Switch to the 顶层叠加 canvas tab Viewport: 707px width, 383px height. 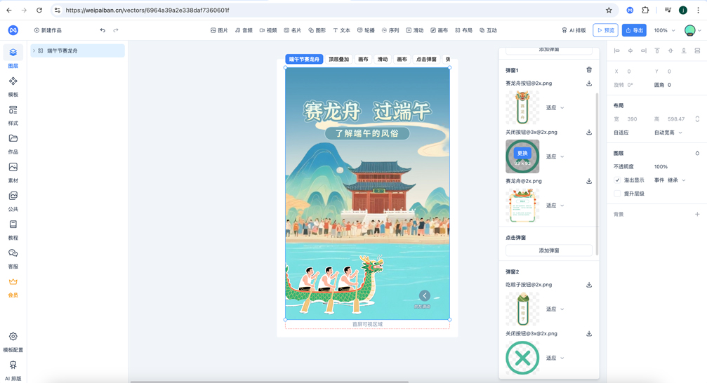[338, 60]
